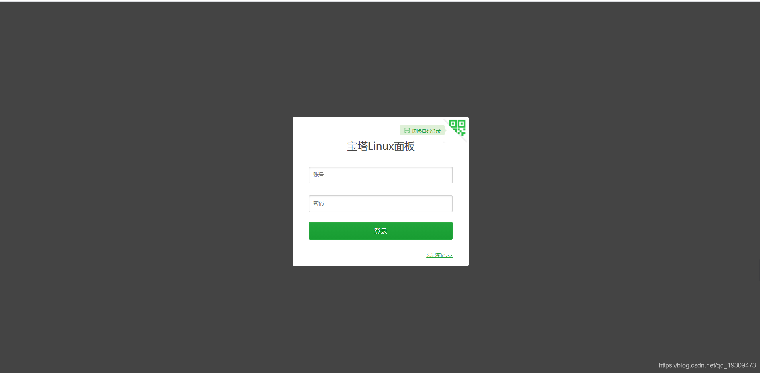Focus the 账号 account input field

coord(380,175)
